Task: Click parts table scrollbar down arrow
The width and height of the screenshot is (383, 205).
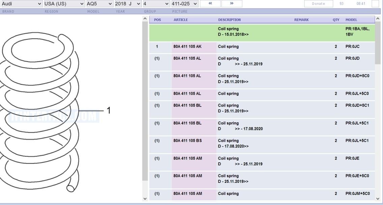Action: click(x=378, y=198)
